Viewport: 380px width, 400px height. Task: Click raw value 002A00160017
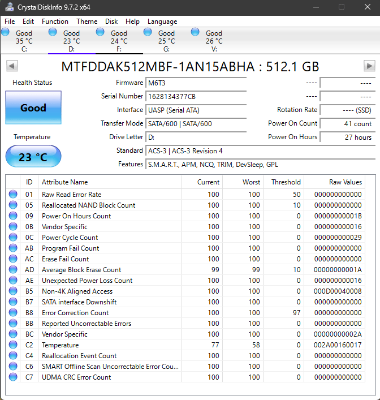338,345
